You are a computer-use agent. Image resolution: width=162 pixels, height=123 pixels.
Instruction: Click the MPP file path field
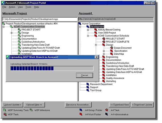click(40, 19)
